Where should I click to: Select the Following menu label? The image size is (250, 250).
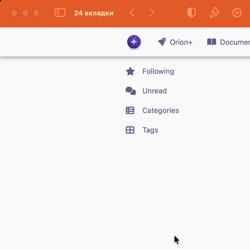(x=158, y=72)
